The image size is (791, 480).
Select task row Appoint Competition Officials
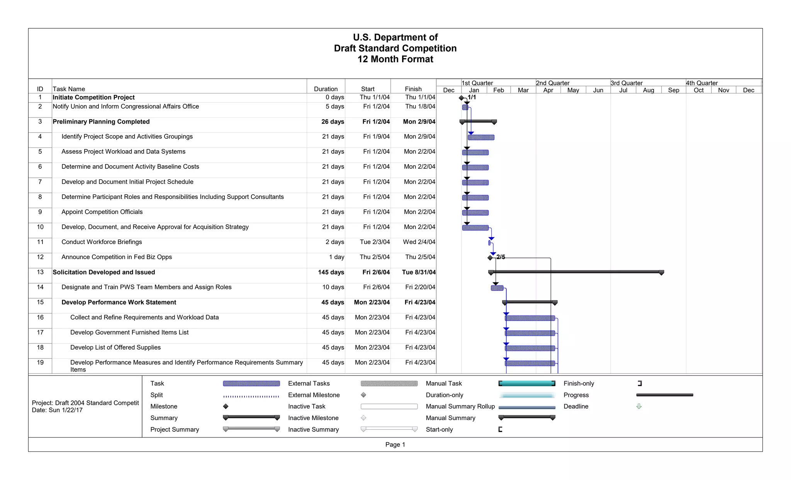point(102,212)
